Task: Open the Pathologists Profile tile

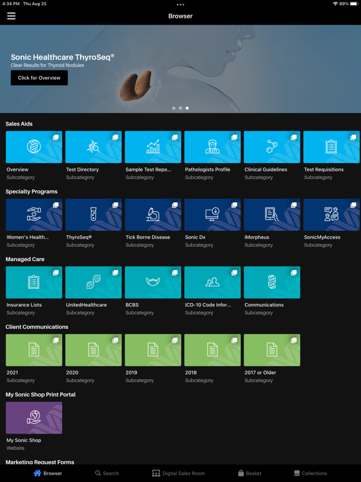Action: click(212, 147)
